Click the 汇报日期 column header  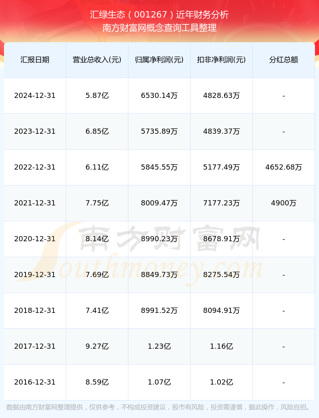coord(35,60)
